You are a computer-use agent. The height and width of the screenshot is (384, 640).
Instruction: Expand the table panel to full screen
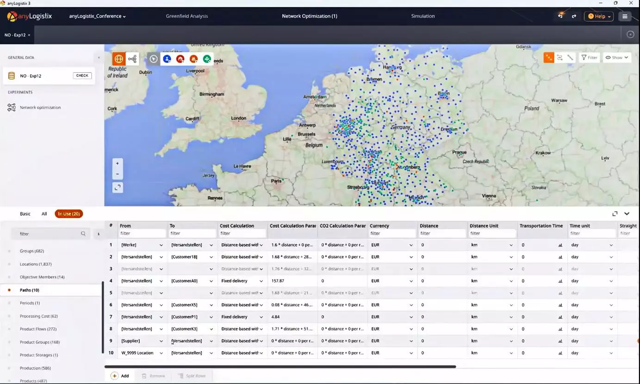pyautogui.click(x=615, y=214)
